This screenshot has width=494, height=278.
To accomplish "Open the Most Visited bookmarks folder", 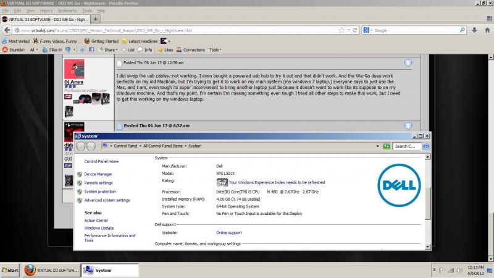I will click(16, 41).
